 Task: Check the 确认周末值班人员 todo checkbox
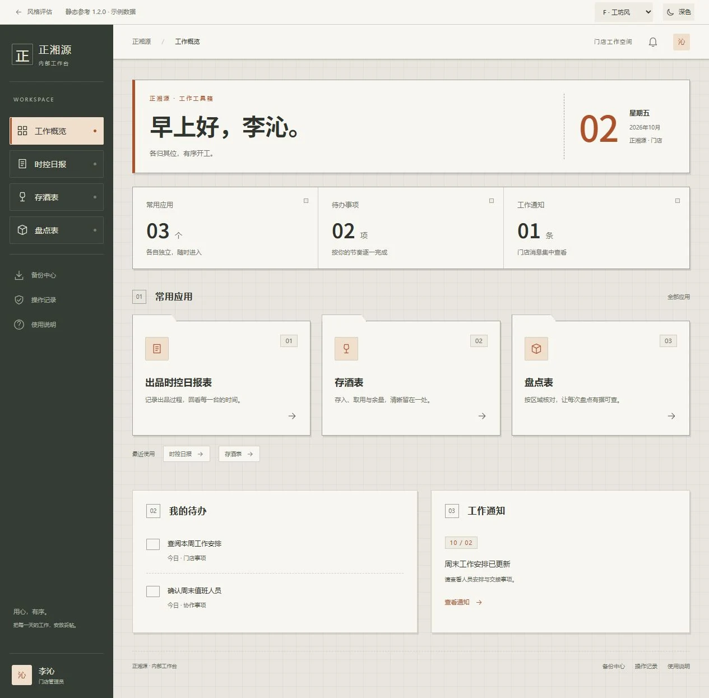[x=153, y=591]
